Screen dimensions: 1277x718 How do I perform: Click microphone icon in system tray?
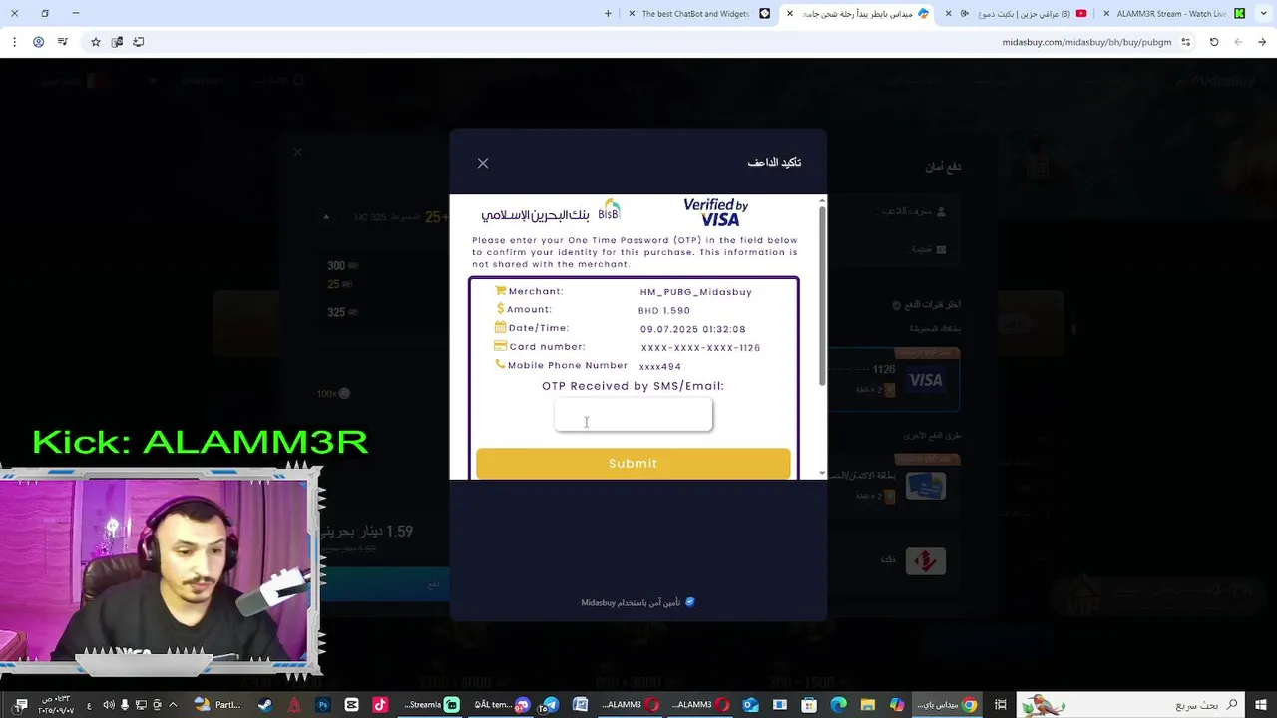coord(125,705)
